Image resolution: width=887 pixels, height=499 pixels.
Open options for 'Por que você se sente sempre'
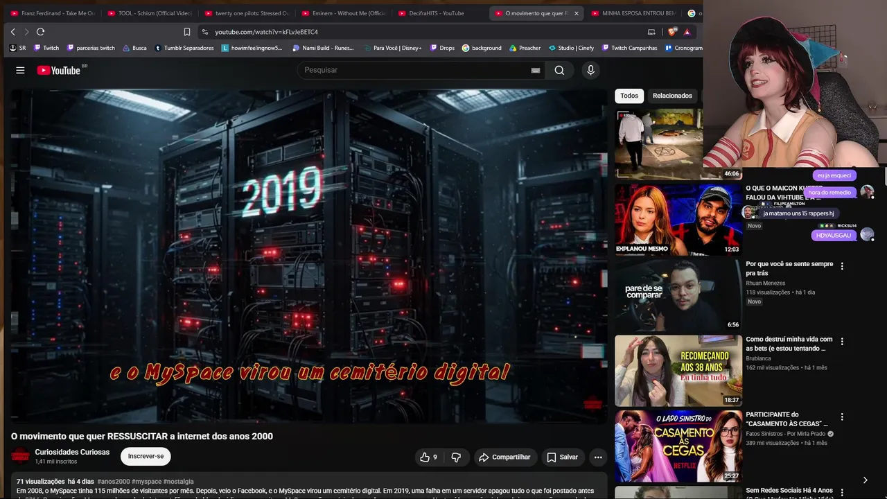(842, 266)
